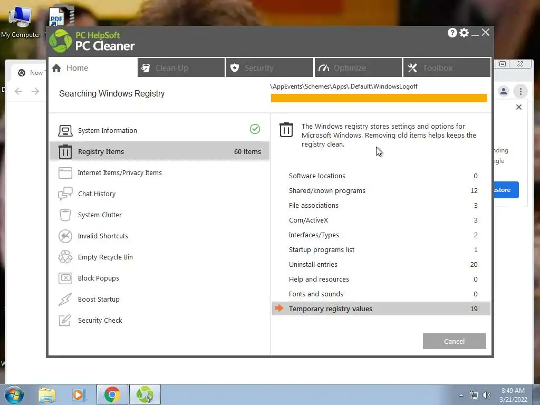Open File Explorer from the taskbar
Viewport: 540px width, 405px height.
(x=47, y=395)
